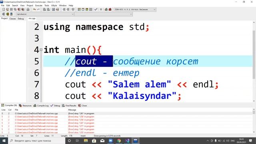
Task: Click the Close tab of bottom panel
Action: pos(82,106)
